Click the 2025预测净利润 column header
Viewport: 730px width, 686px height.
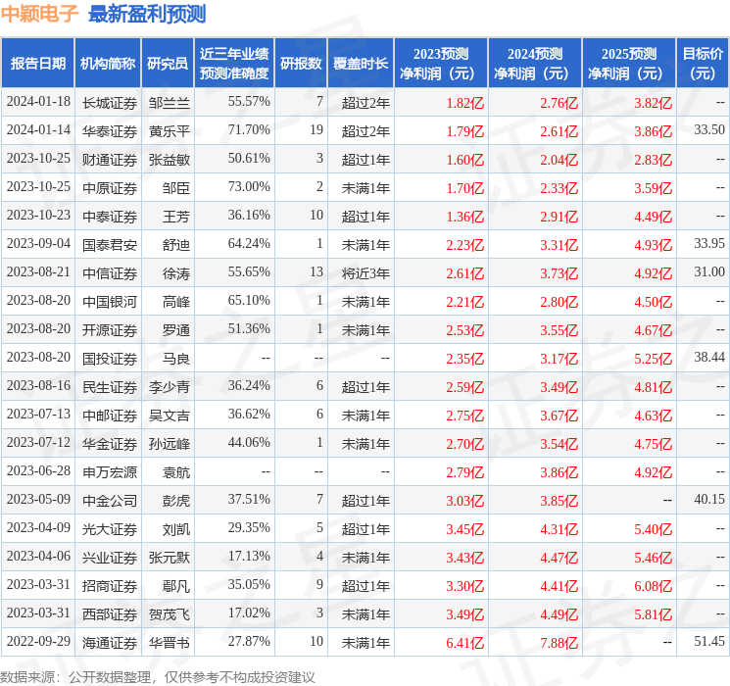click(629, 63)
